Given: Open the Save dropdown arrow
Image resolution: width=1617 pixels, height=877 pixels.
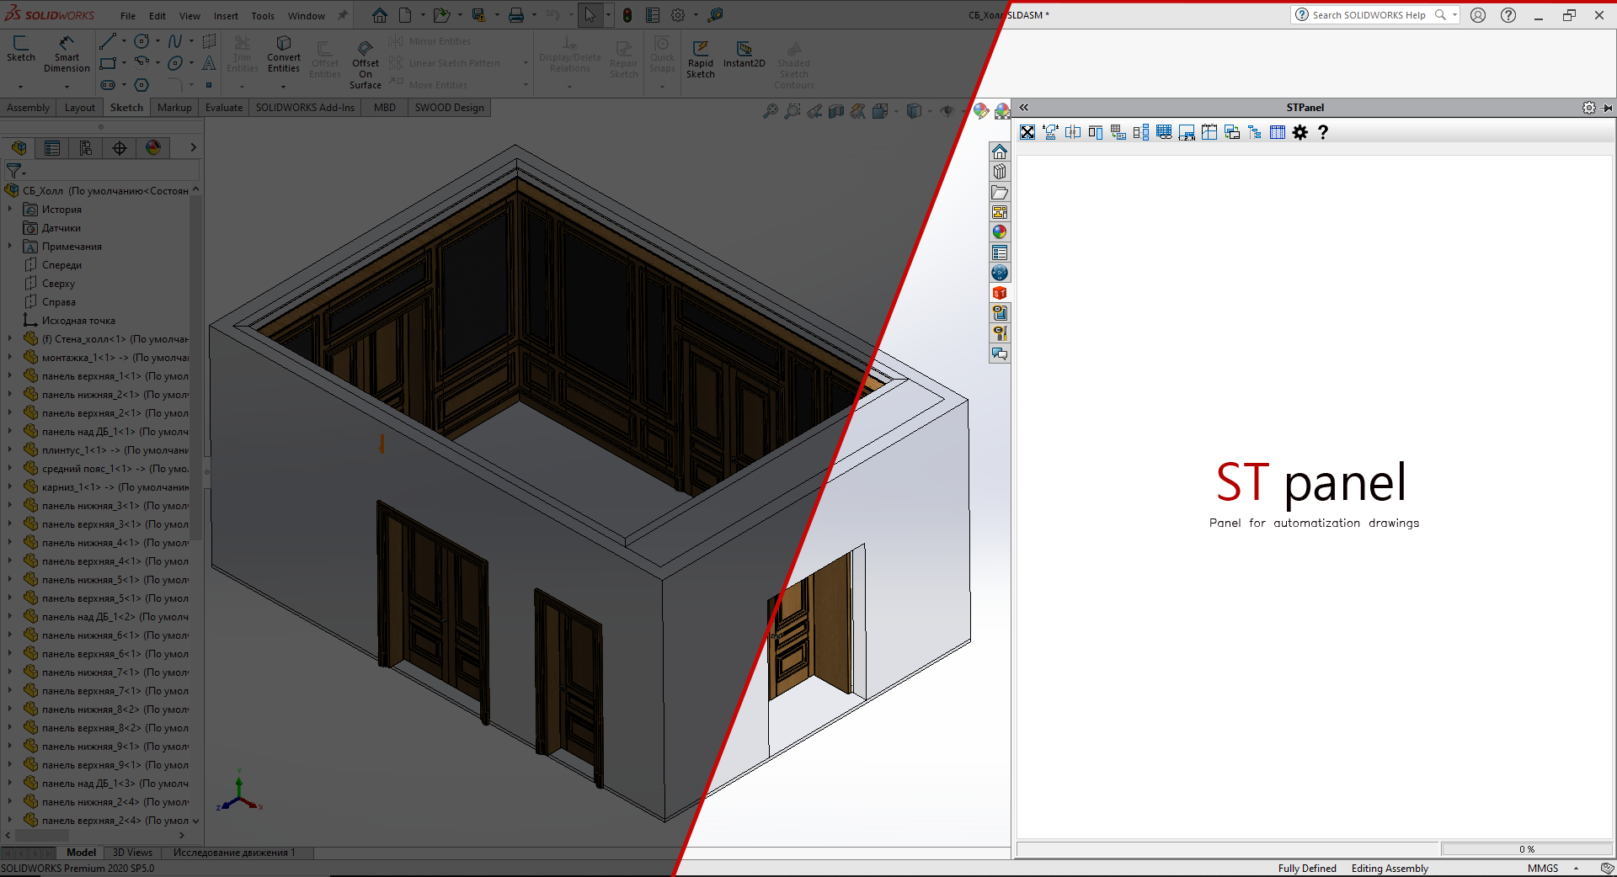Looking at the screenshot, I should pyautogui.click(x=497, y=15).
